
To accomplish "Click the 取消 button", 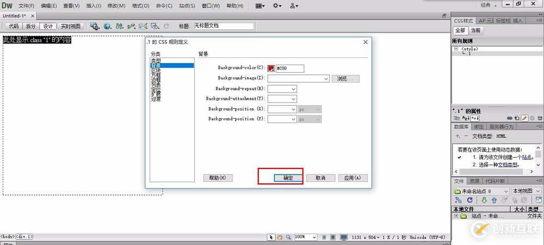I will [320, 178].
